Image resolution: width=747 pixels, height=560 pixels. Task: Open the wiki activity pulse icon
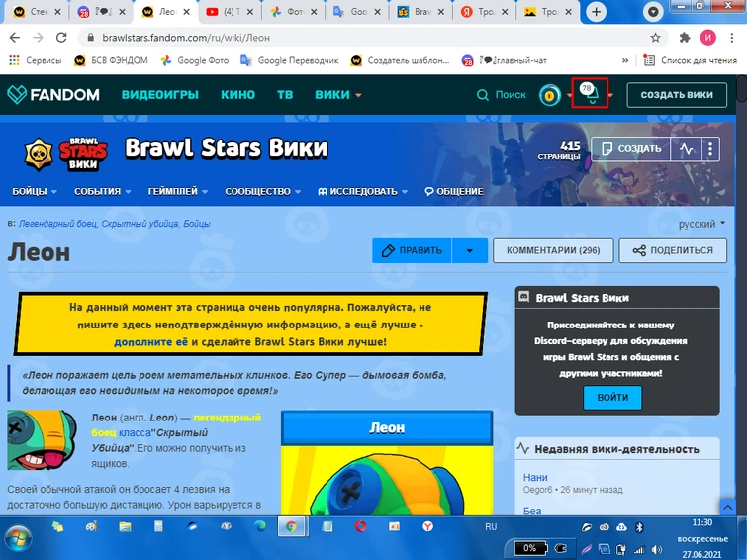(x=686, y=149)
